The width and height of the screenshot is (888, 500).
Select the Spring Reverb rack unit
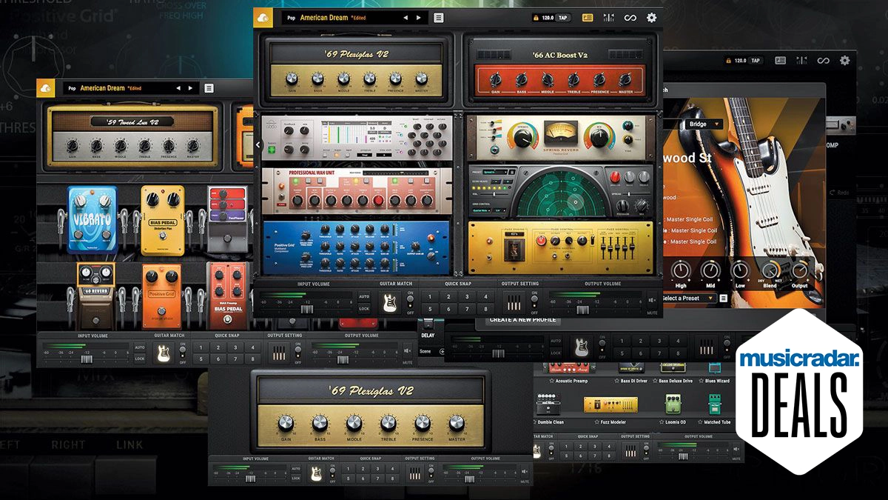[562, 139]
